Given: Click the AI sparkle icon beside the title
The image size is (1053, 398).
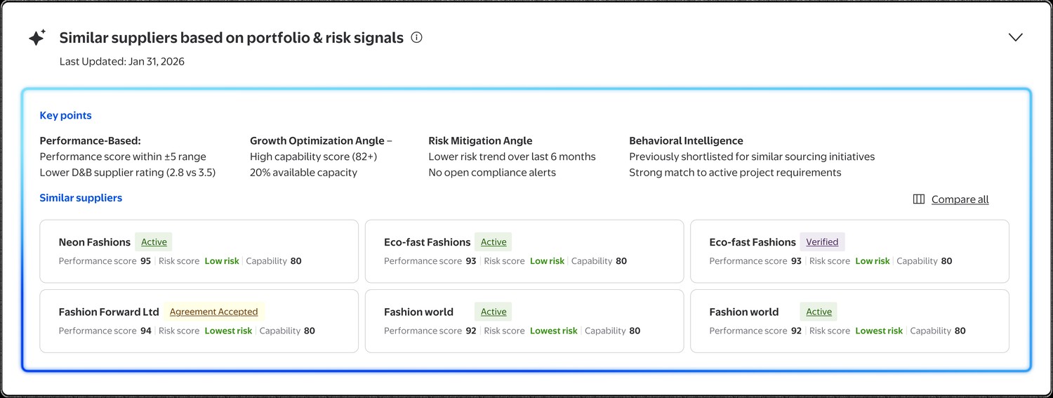Looking at the screenshot, I should click(37, 38).
